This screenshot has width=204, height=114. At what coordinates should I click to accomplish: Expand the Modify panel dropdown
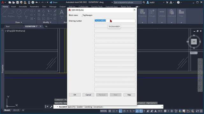coord(47,22)
